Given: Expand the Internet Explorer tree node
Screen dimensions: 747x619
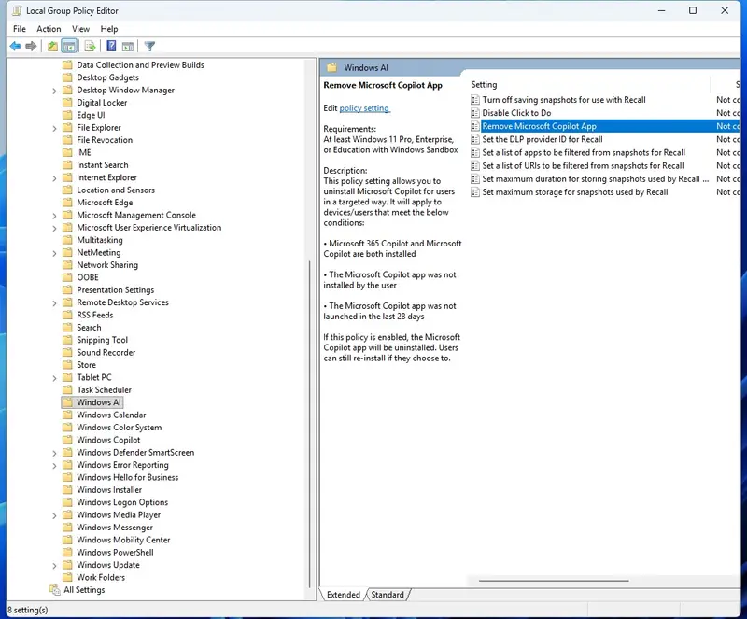Looking at the screenshot, I should coord(54,178).
